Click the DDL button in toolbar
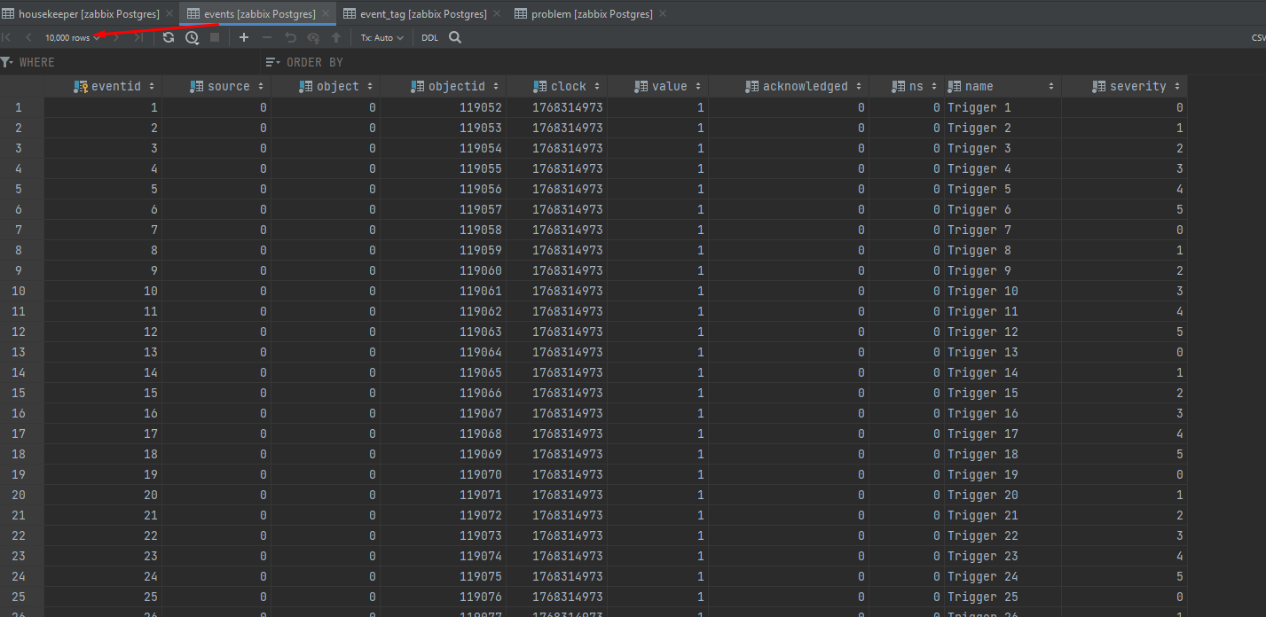This screenshot has height=617, width=1266. (429, 38)
